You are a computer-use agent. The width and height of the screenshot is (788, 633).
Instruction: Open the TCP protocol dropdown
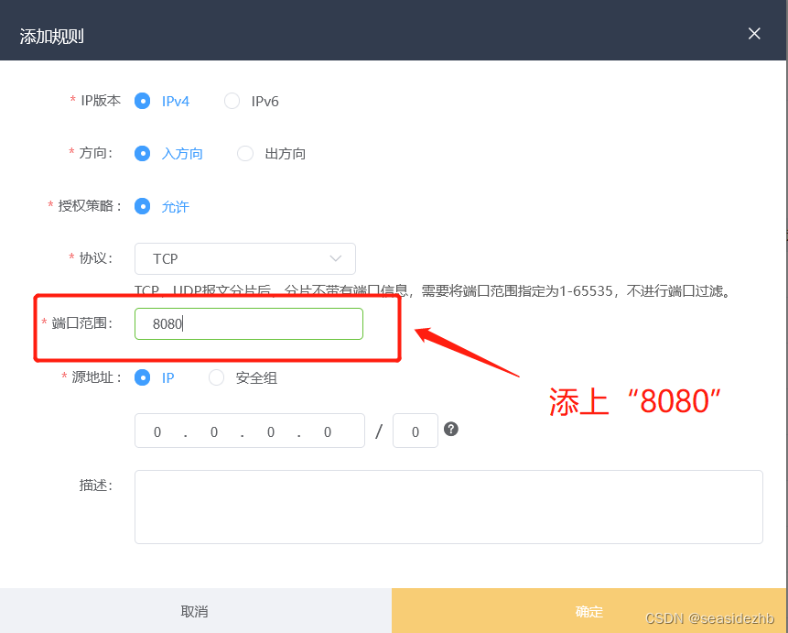click(245, 258)
